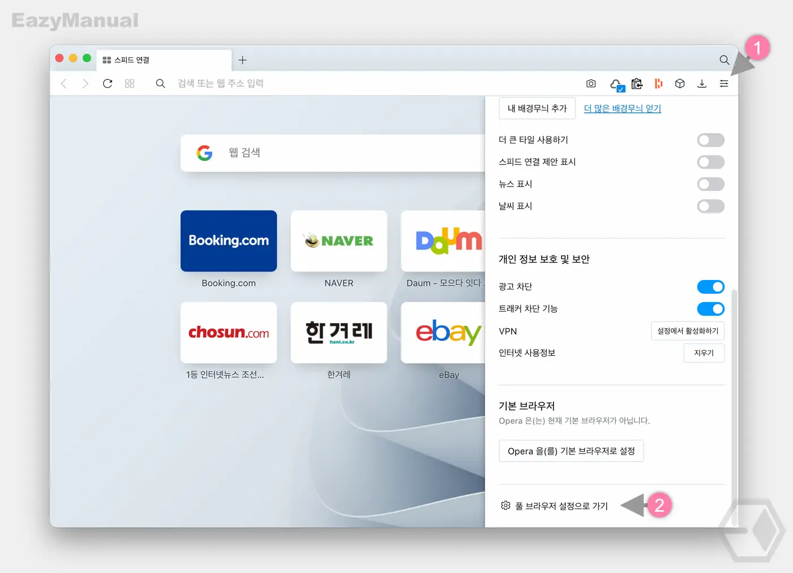Click the downloads icon in toolbar
The image size is (793, 573).
702,83
